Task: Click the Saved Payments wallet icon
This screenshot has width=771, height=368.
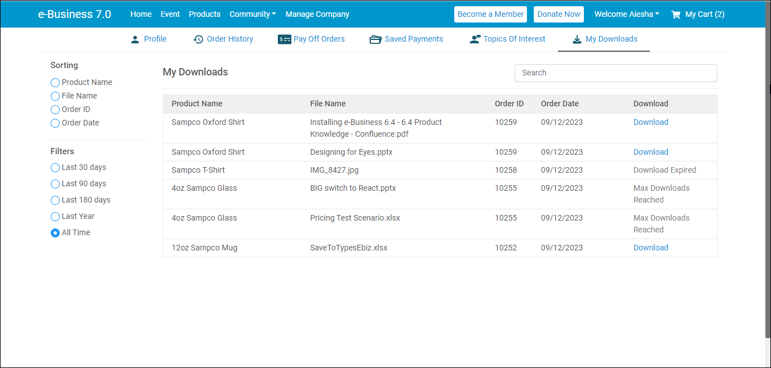Action: [x=375, y=39]
